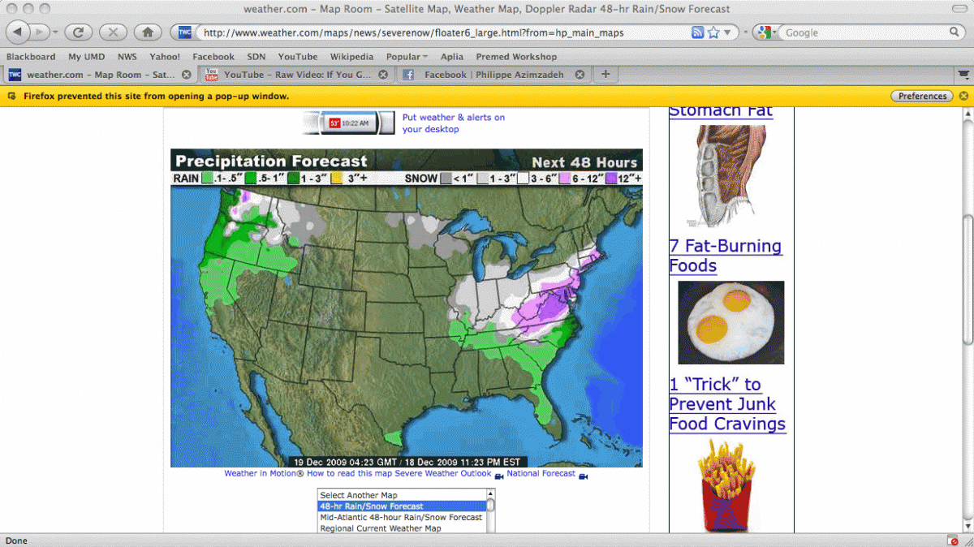
Task: Click the browser Back arrow button
Action: tap(19, 32)
